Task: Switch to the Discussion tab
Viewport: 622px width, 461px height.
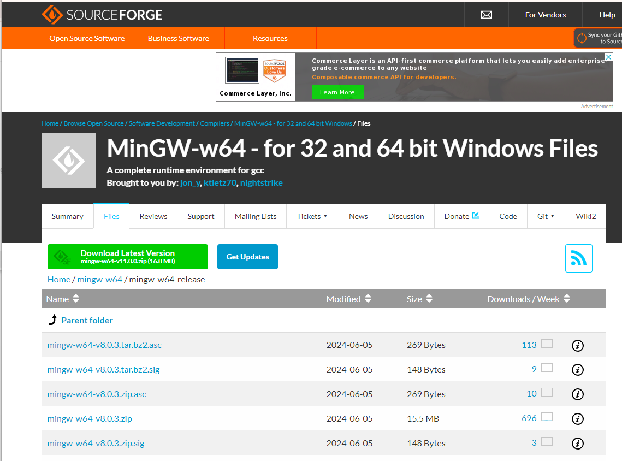Action: [x=406, y=217]
